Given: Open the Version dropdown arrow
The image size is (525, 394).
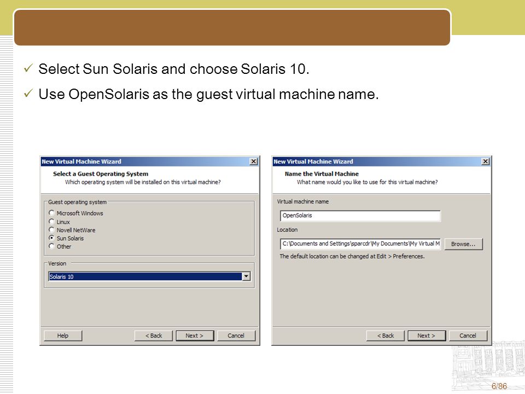Looking at the screenshot, I should tap(246, 276).
